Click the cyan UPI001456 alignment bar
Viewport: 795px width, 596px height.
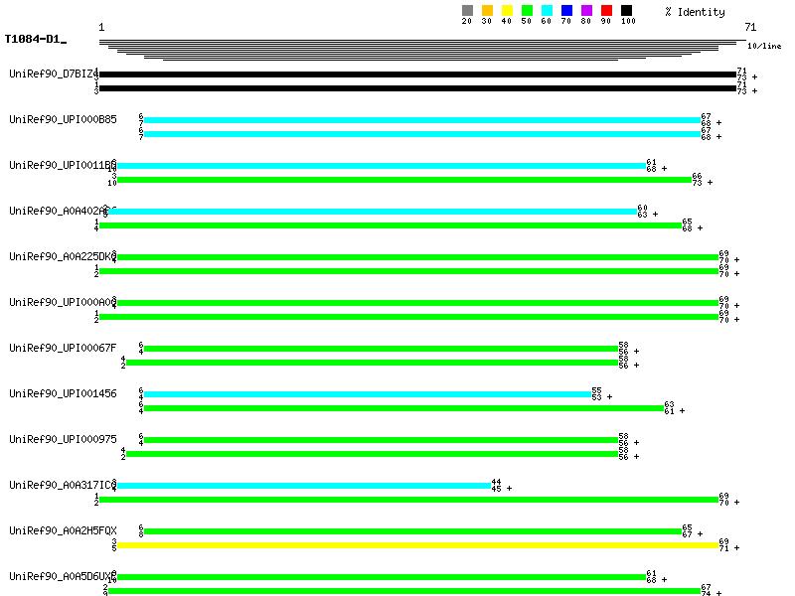point(368,394)
